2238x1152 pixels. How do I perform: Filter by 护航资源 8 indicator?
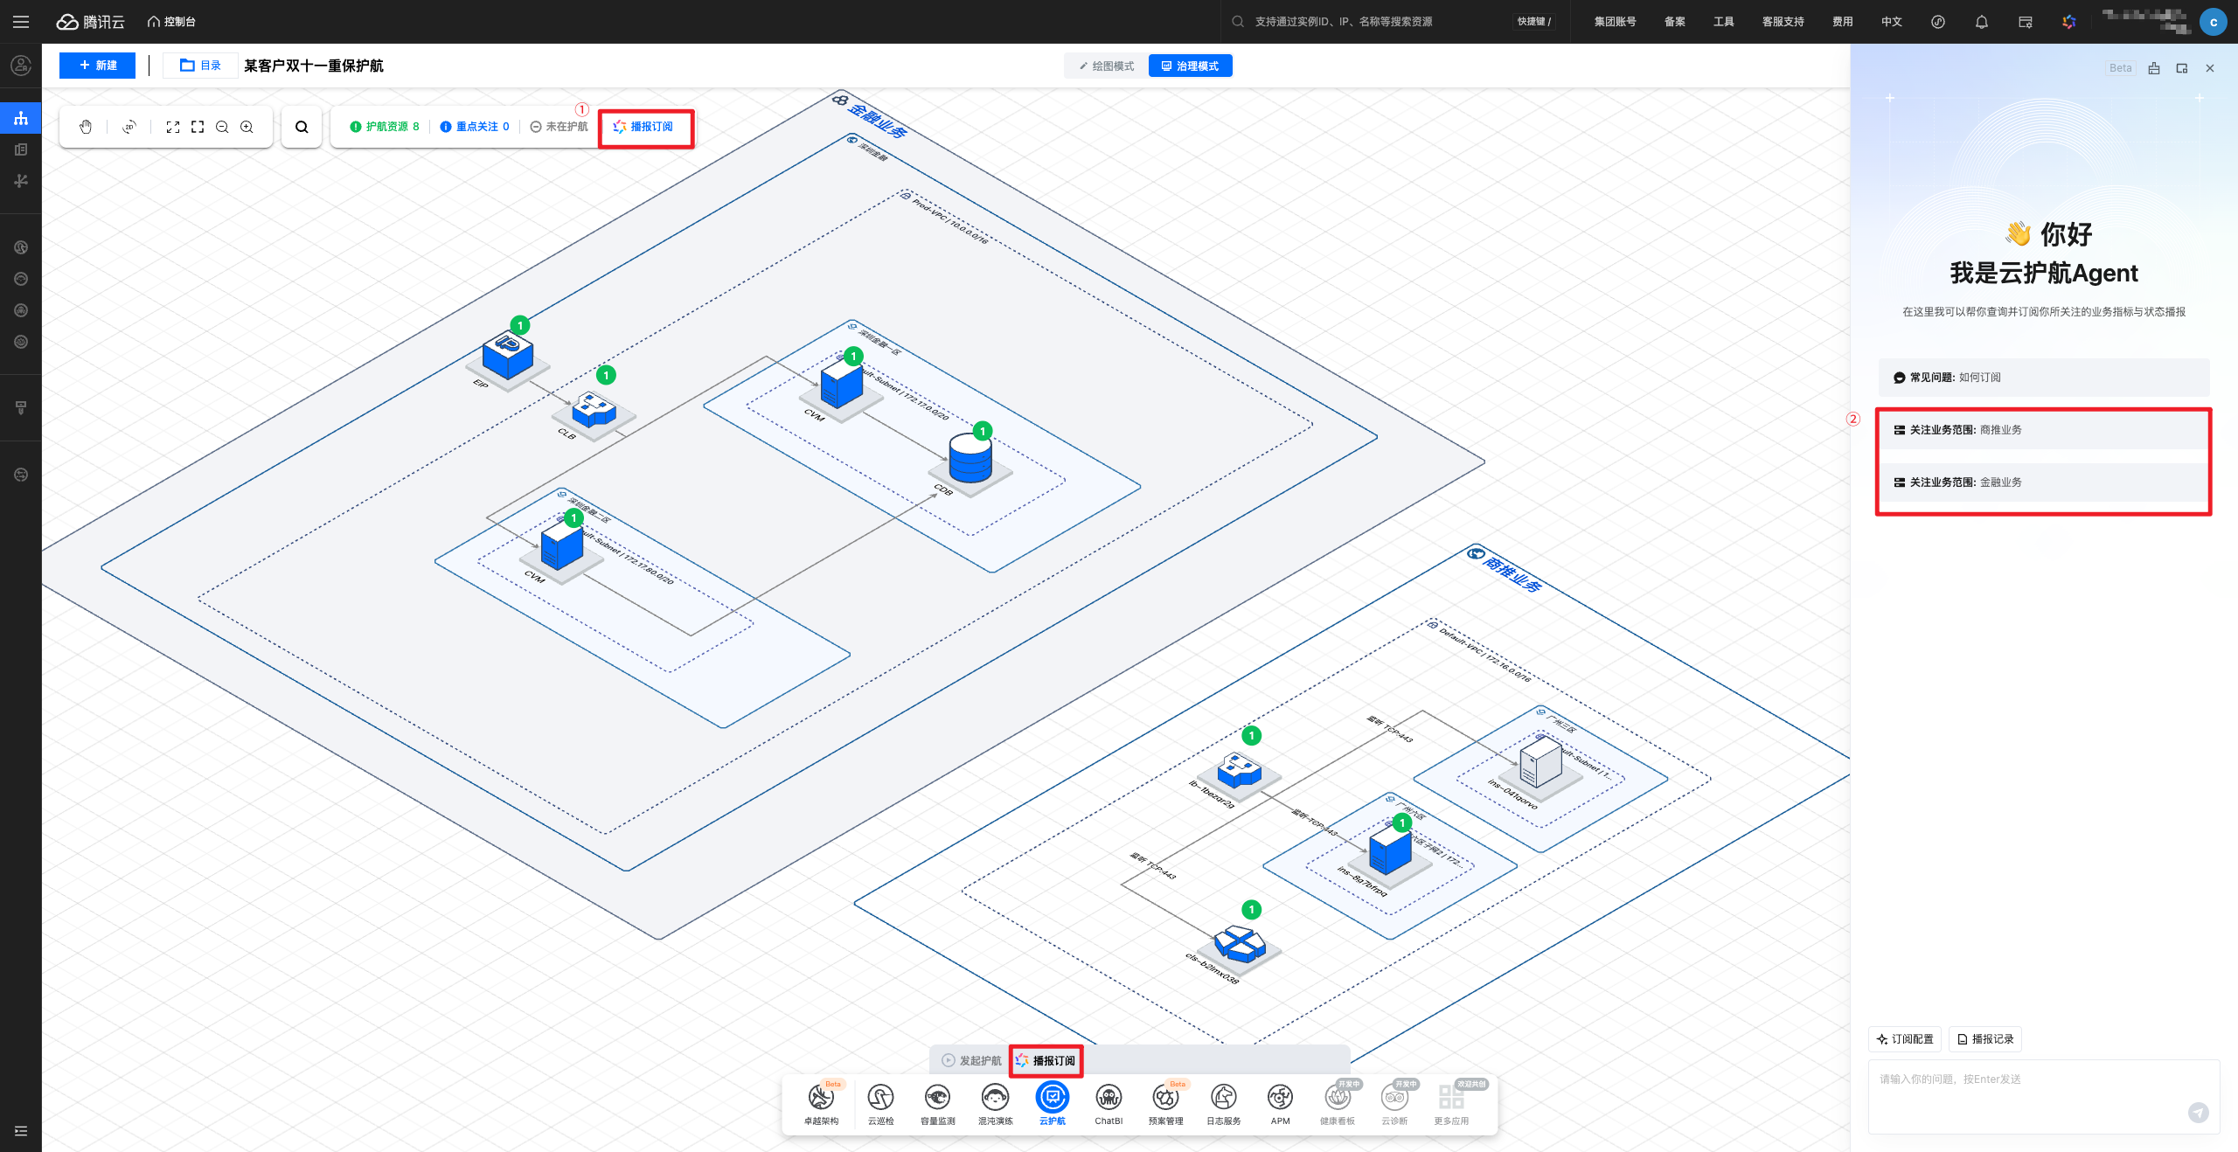385,127
